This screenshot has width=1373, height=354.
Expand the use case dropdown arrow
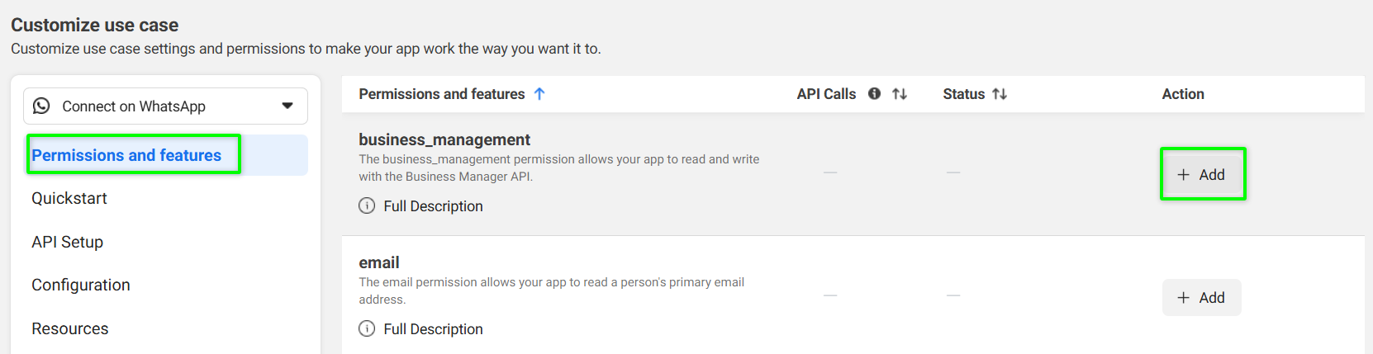coord(287,106)
